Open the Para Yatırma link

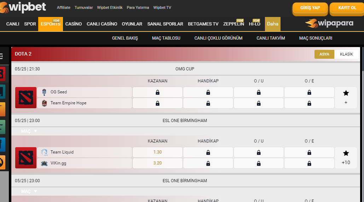(x=138, y=7)
